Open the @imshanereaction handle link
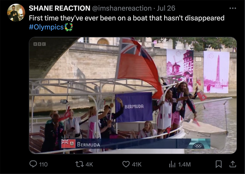This screenshot has width=245, height=174. point(122,8)
